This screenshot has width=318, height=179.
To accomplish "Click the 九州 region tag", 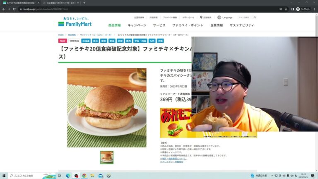I will pyautogui.click(x=152, y=41).
